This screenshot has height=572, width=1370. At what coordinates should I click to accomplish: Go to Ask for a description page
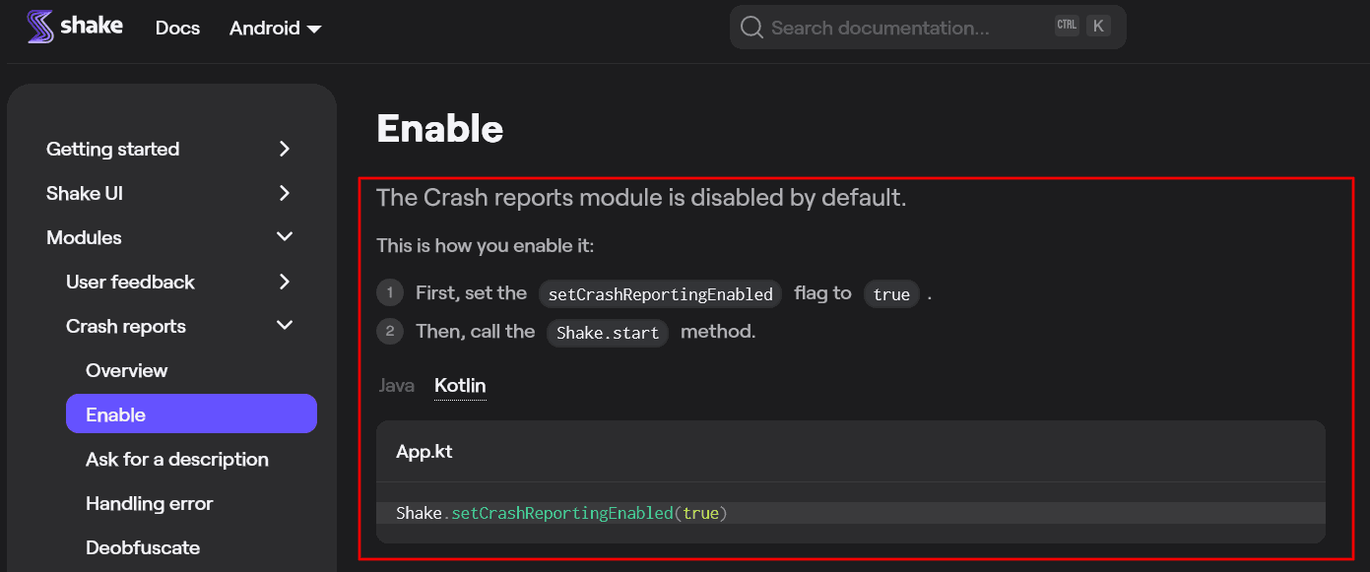pyautogui.click(x=177, y=459)
